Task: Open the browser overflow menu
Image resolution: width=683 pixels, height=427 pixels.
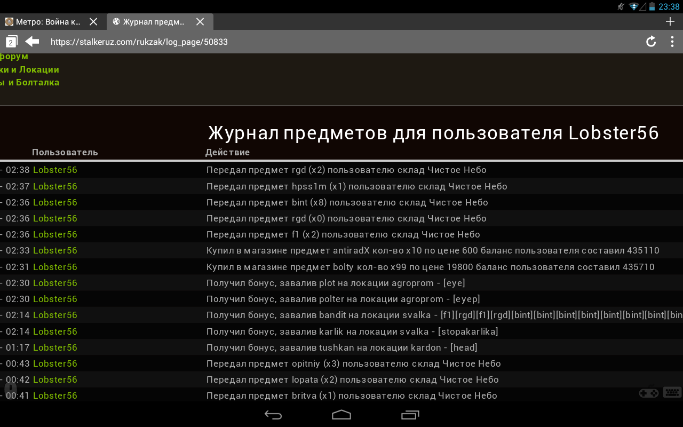Action: pyautogui.click(x=672, y=41)
